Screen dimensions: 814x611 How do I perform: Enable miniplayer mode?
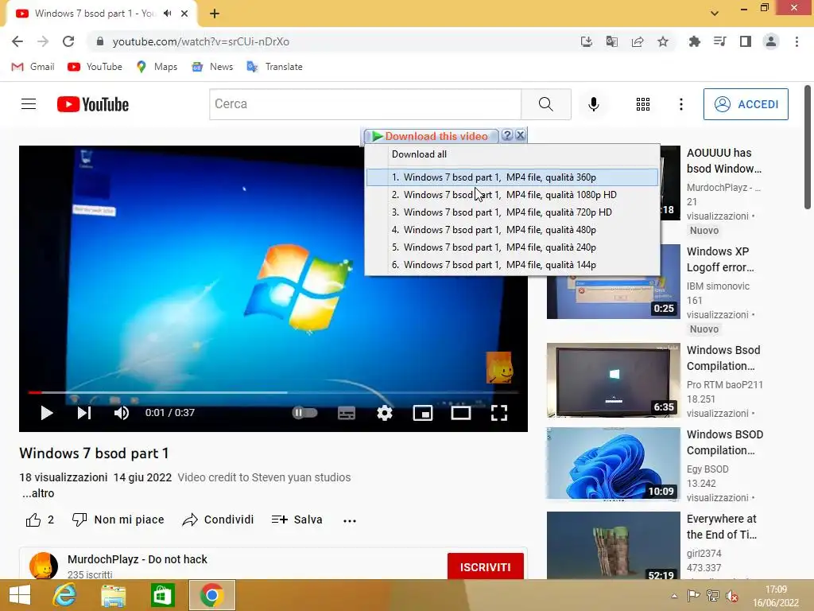point(423,413)
